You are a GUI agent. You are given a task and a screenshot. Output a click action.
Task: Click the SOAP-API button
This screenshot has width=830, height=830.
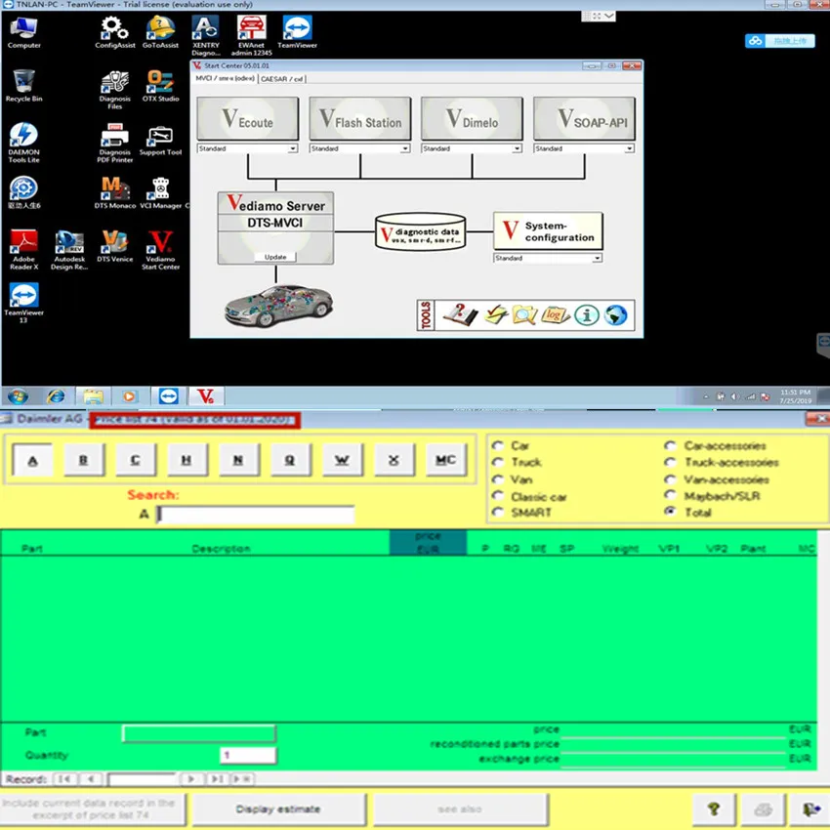584,118
